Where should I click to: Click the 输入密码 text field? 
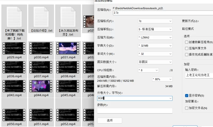[x=199, y=75]
